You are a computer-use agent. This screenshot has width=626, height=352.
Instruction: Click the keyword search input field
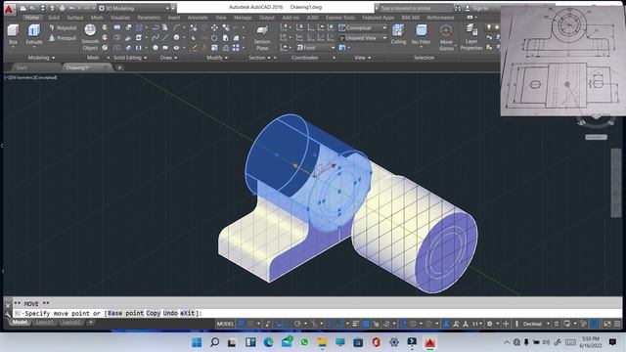pyautogui.click(x=415, y=8)
